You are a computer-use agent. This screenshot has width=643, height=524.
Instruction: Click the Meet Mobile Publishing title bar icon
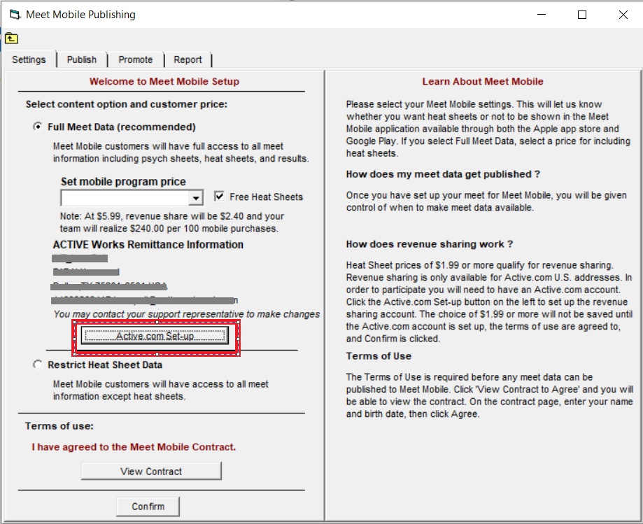tap(15, 15)
